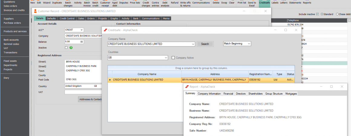
Task: Click the Address column header in results grid
Action: point(215,74)
